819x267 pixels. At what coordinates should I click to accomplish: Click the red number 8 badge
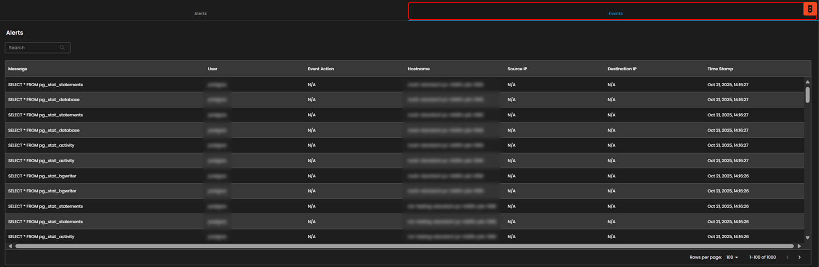point(810,9)
